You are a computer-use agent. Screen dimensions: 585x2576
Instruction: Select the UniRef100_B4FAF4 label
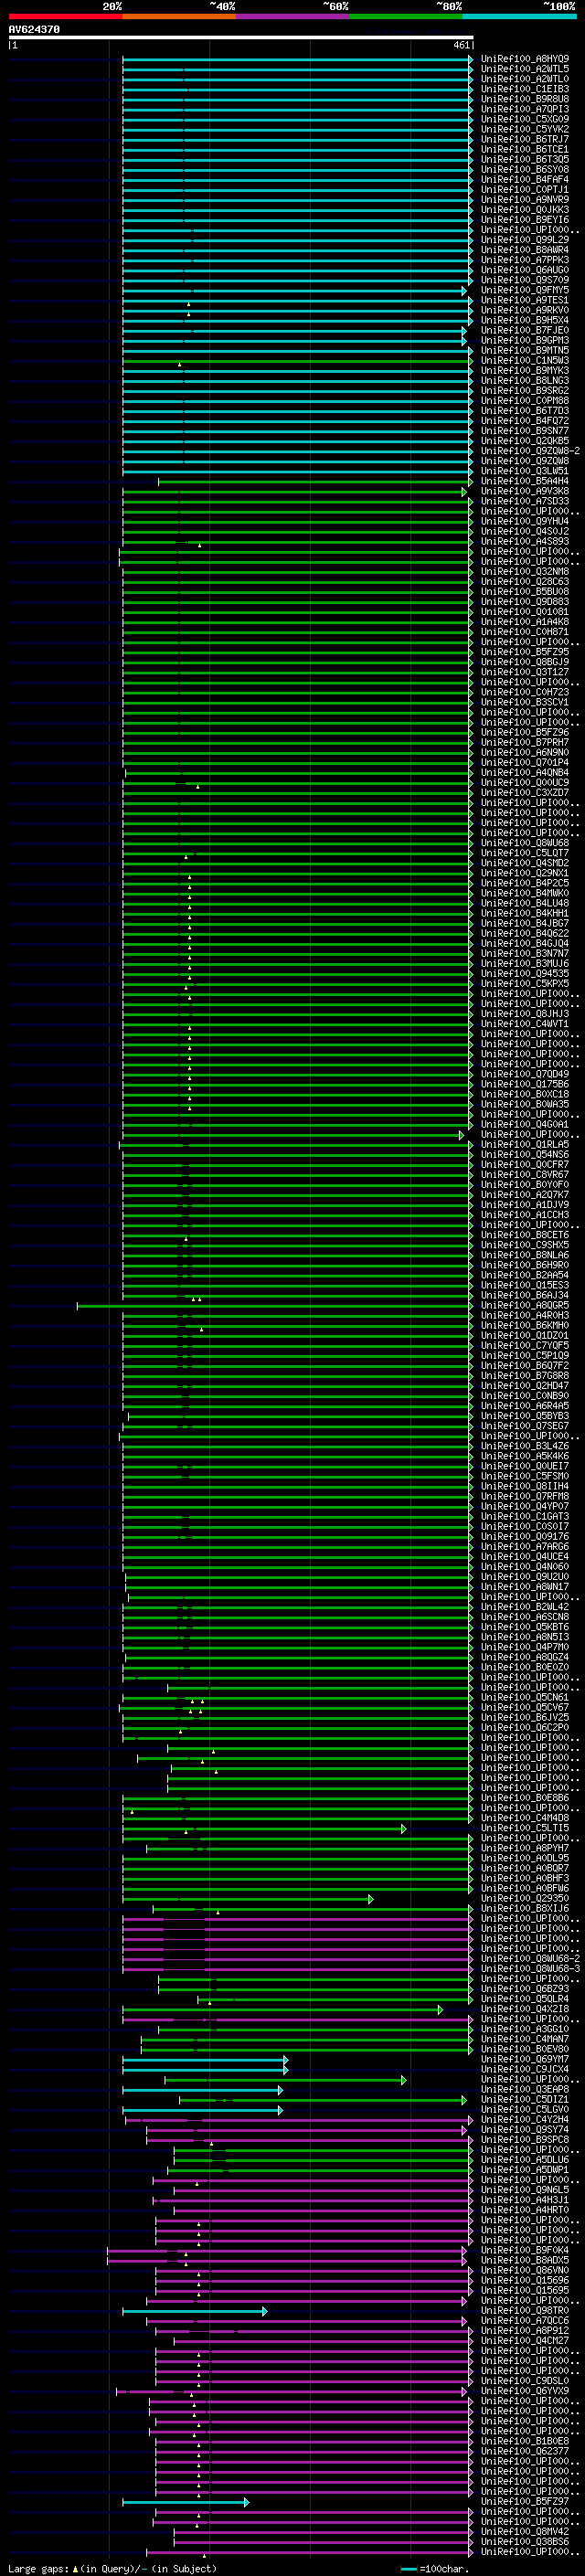point(525,180)
